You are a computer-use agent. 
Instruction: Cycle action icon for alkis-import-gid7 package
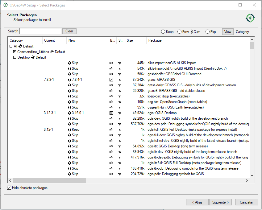pos(69,68)
